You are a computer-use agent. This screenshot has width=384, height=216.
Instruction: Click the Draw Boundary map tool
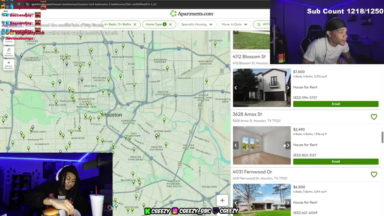click(x=9, y=52)
